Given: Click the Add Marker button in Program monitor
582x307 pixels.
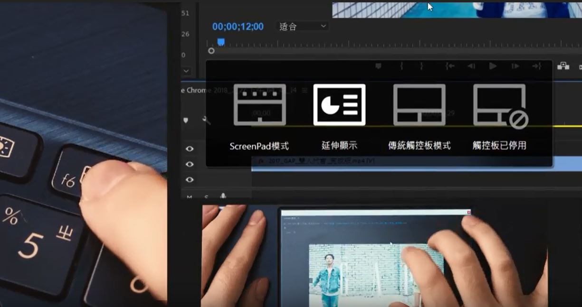Looking at the screenshot, I should pyautogui.click(x=378, y=66).
